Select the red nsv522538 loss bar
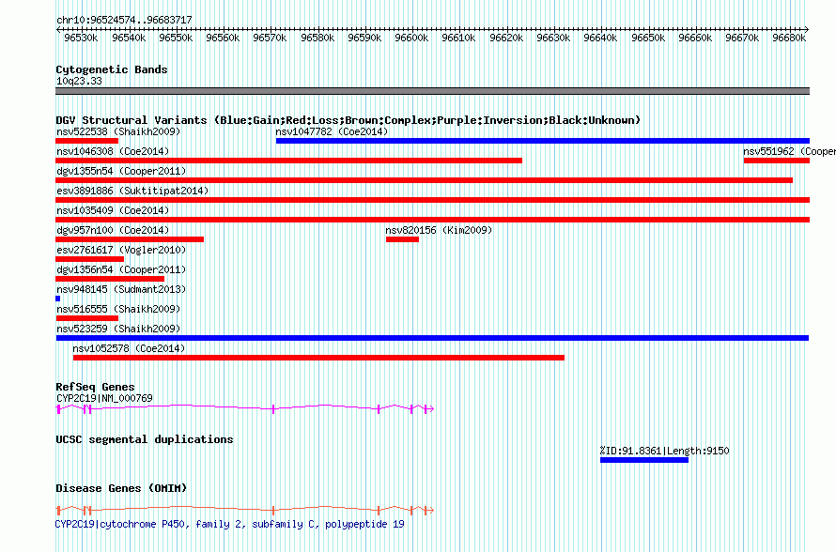This screenshot has height=552, width=836. tap(87, 141)
